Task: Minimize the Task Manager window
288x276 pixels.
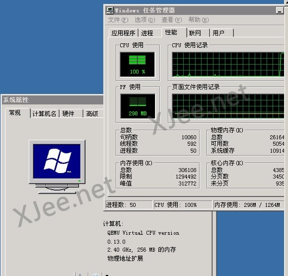Action: [x=280, y=10]
